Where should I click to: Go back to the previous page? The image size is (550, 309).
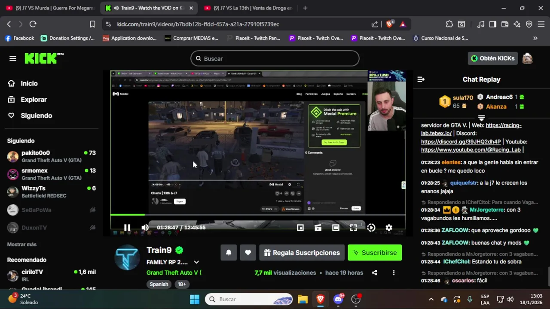[x=9, y=24]
